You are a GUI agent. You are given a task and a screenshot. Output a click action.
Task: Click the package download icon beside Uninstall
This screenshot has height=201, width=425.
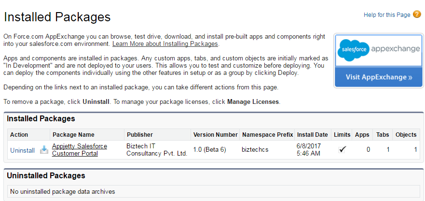point(44,150)
